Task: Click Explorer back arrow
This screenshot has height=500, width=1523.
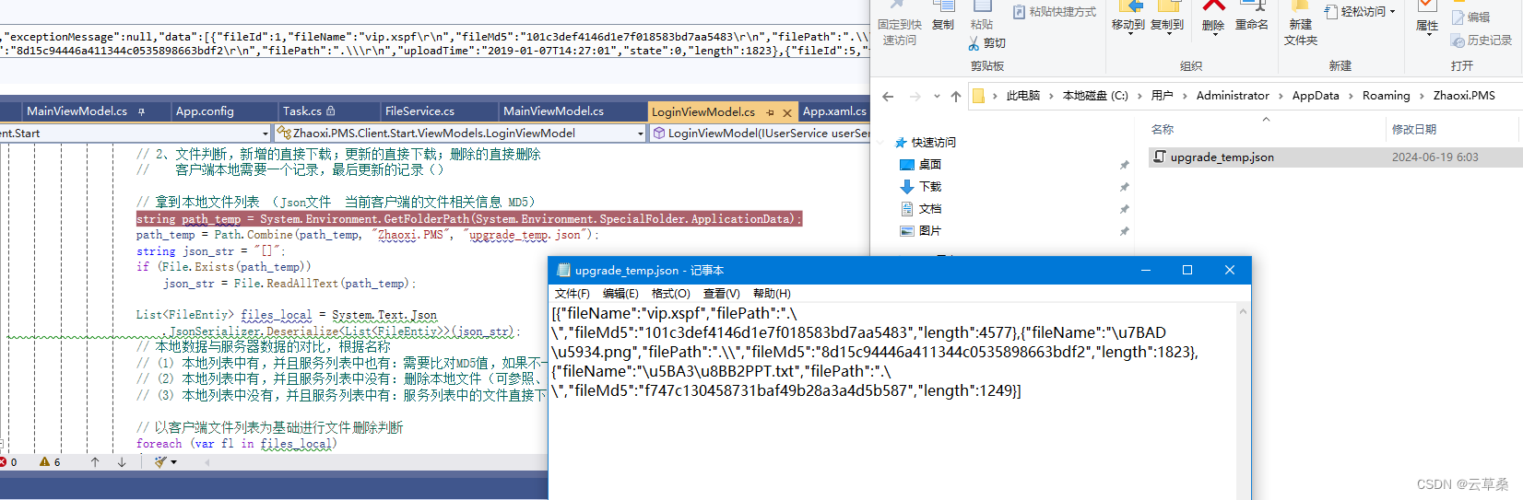Action: (x=888, y=96)
